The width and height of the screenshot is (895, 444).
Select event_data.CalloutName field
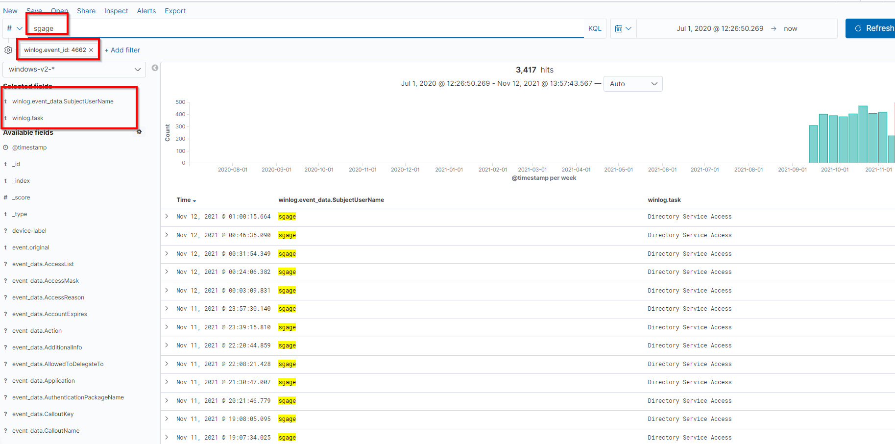[46, 431]
